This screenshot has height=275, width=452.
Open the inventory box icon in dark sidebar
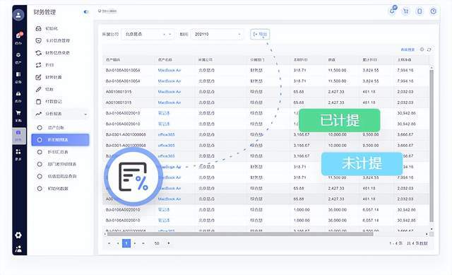click(x=18, y=96)
